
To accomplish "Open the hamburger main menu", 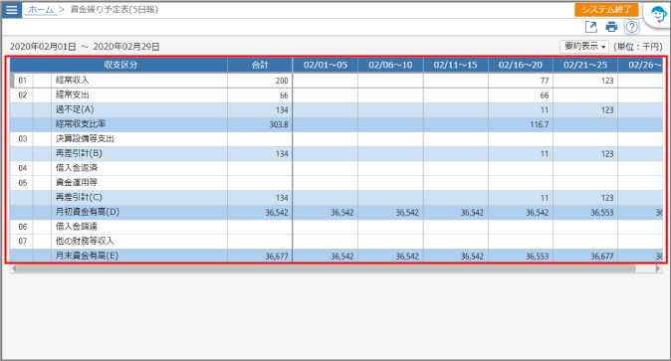I will tap(12, 9).
